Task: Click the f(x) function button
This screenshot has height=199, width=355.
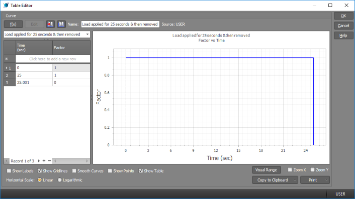Action: click(x=14, y=24)
